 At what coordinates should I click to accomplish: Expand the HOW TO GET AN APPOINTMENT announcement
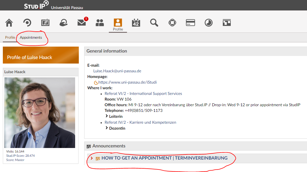[x=164, y=158]
